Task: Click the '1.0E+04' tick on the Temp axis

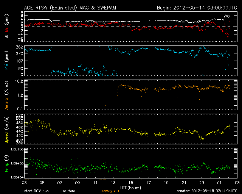Action: point(17,177)
